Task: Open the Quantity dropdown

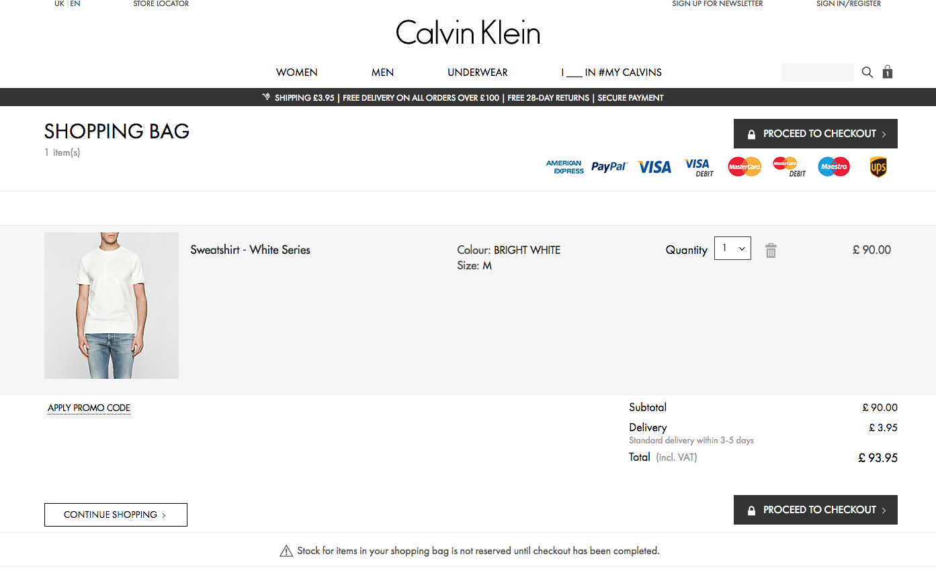Action: (732, 248)
